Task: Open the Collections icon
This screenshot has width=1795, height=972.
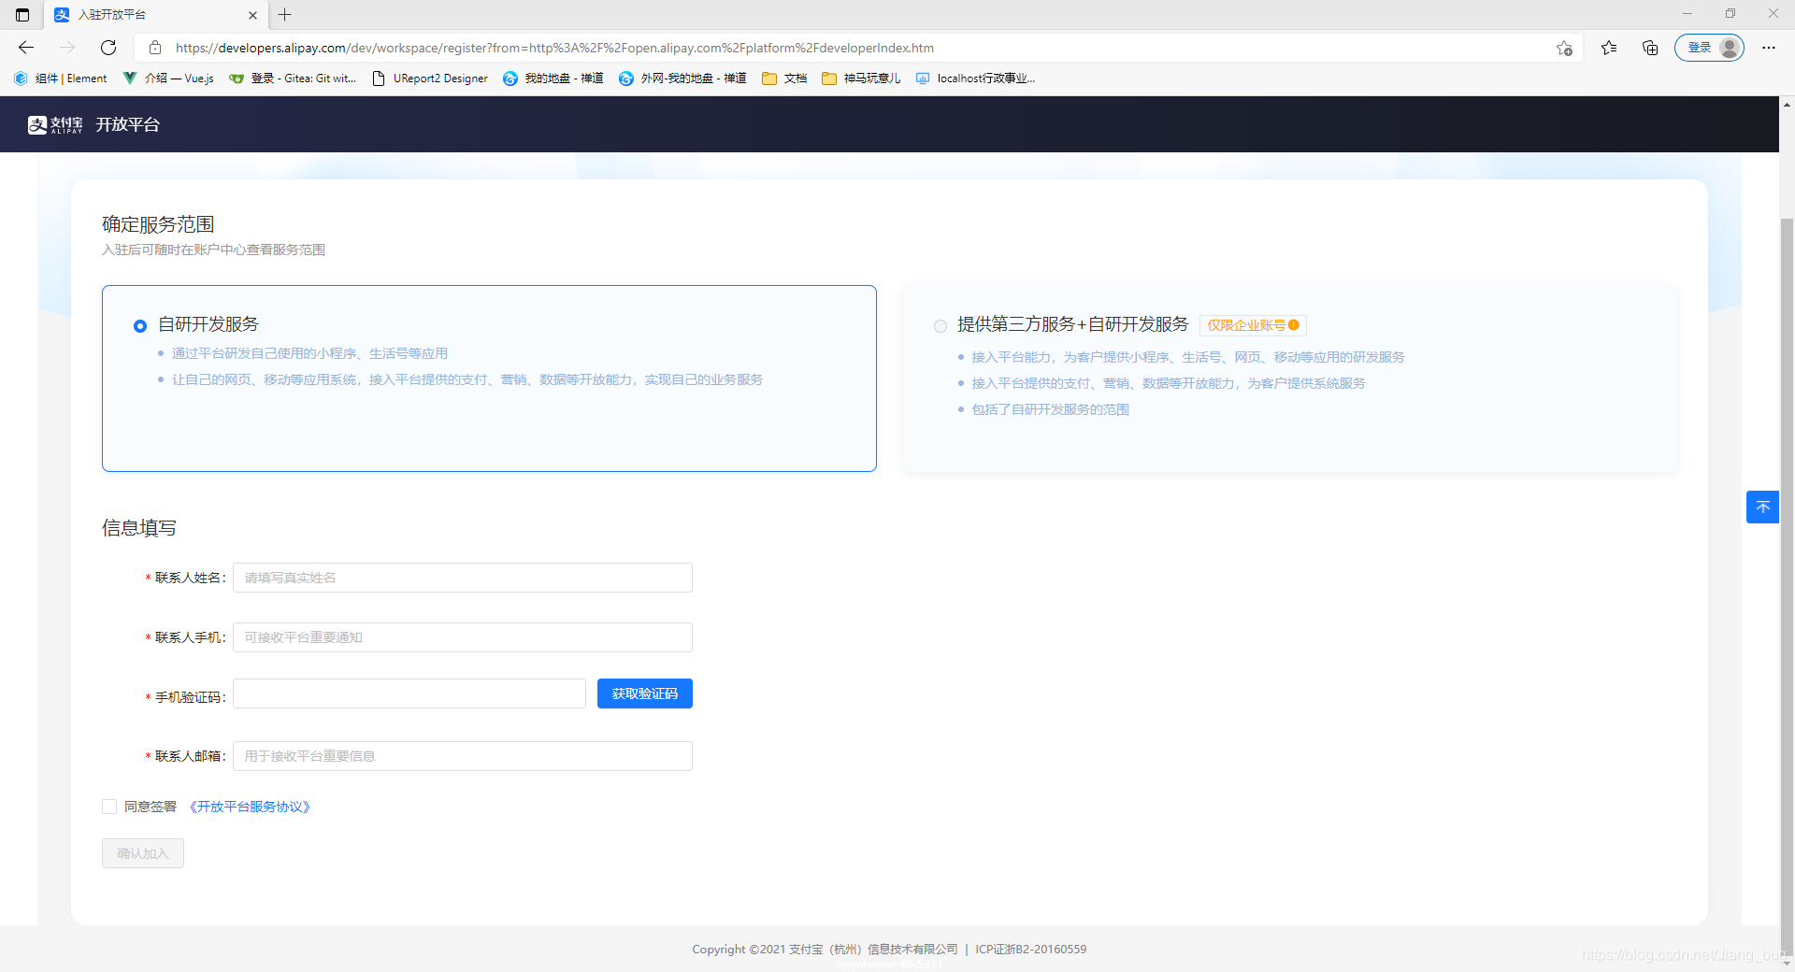Action: (1650, 48)
